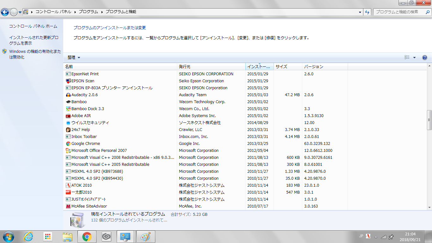Click the network signal bars tray icon

(x=383, y=237)
